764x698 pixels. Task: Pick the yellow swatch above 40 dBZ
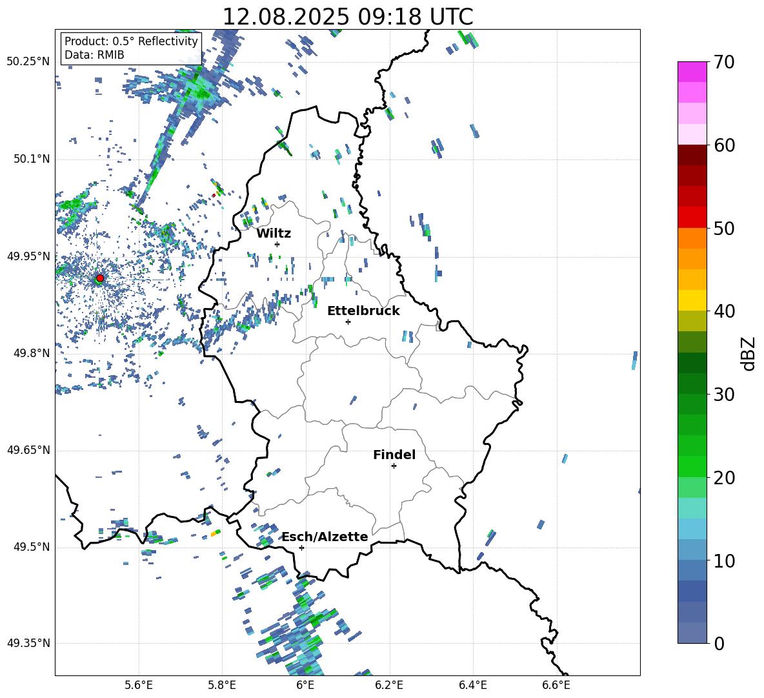(692, 300)
